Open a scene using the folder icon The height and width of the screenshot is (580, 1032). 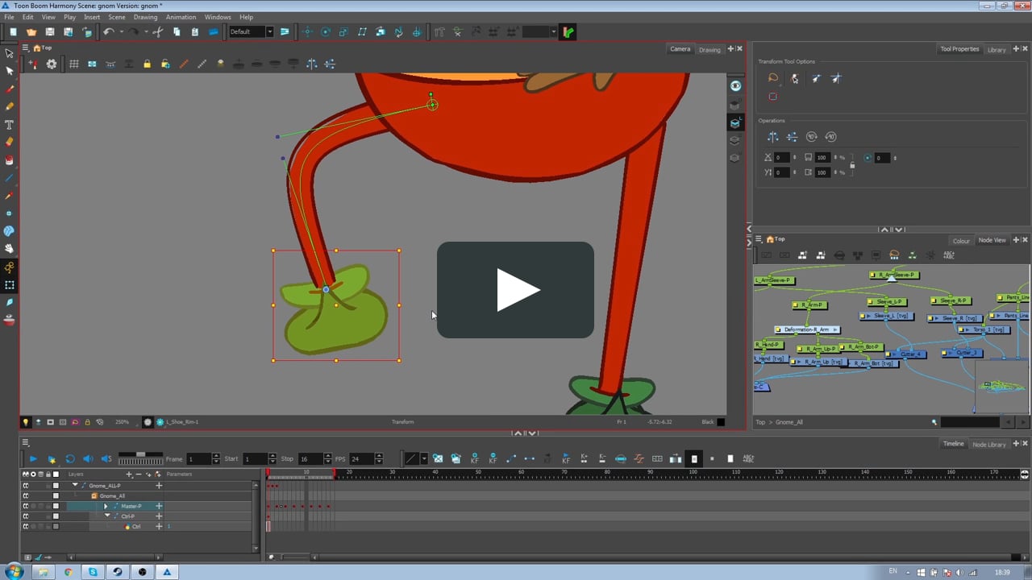tap(31, 32)
